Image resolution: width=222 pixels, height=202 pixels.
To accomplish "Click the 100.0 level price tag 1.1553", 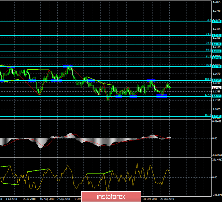I will point(217,81).
